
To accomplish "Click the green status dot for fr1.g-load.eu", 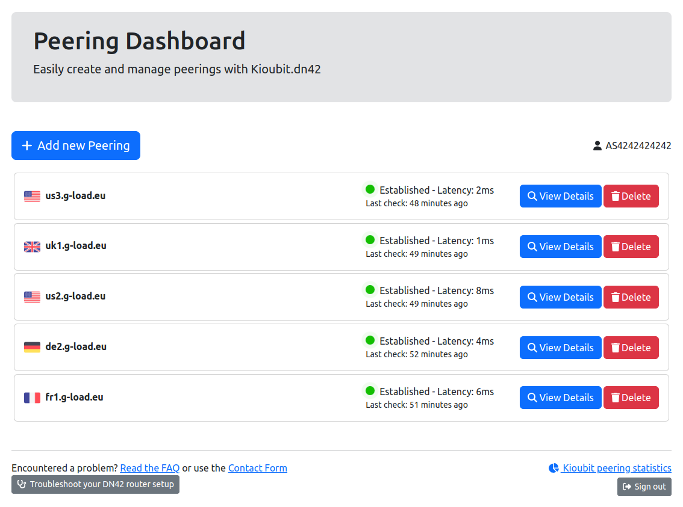I will 370,391.
